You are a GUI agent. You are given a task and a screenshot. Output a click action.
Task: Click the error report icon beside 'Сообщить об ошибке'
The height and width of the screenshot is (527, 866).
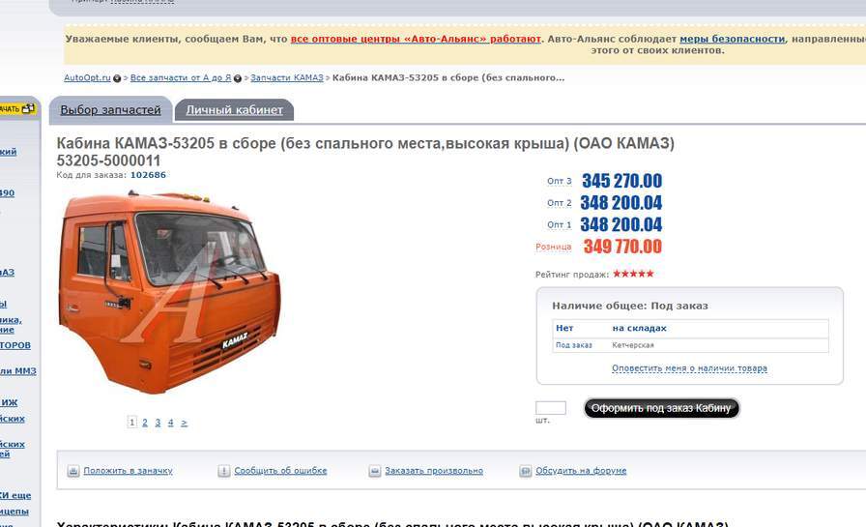pos(223,471)
